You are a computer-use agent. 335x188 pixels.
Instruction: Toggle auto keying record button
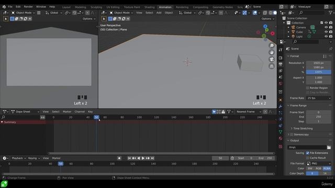click(119, 158)
